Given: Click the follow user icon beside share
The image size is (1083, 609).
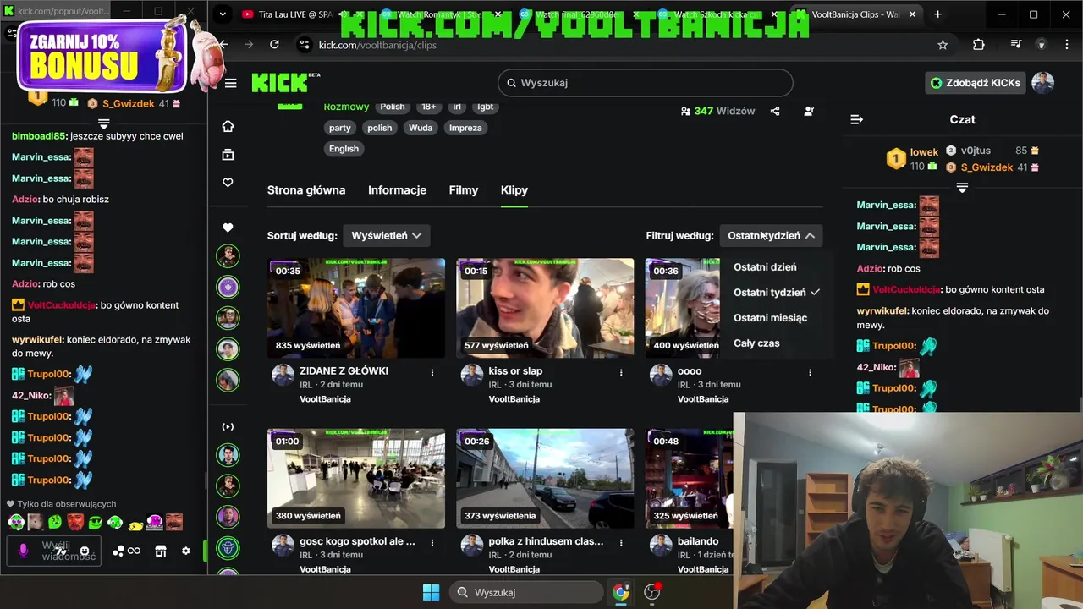Looking at the screenshot, I should (x=809, y=111).
